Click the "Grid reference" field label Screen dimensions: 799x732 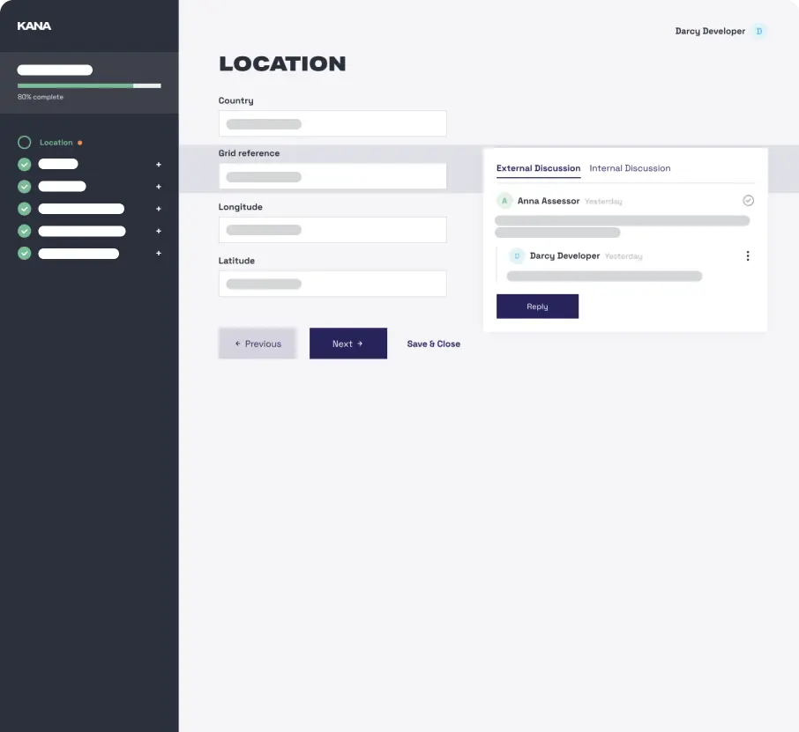(250, 153)
